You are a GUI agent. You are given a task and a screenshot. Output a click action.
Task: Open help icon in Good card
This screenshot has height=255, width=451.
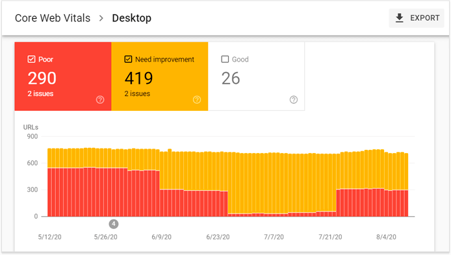click(x=293, y=100)
